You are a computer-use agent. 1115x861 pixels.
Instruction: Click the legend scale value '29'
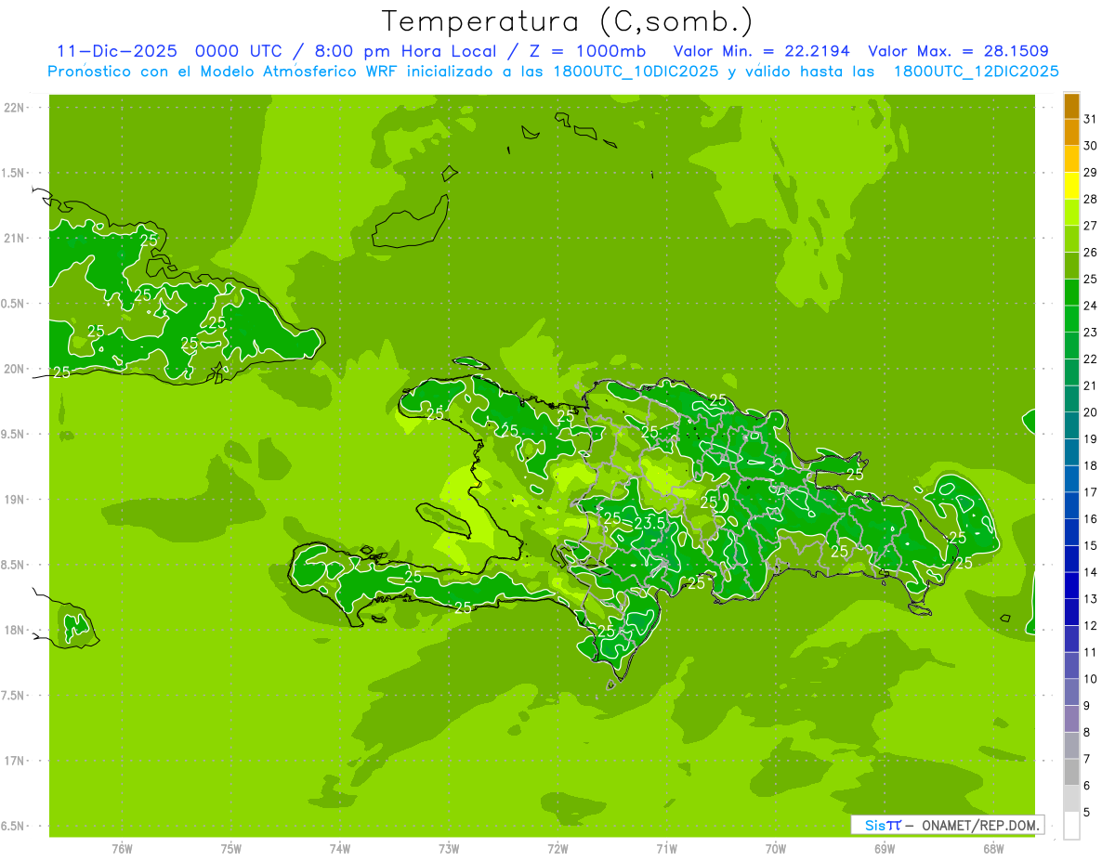[1091, 172]
